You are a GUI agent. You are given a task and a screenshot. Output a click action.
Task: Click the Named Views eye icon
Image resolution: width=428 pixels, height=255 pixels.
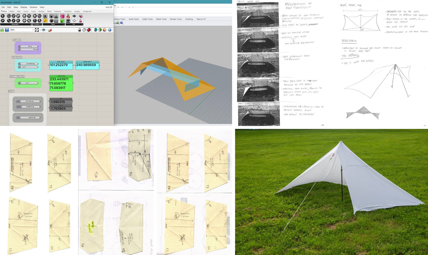point(44,30)
